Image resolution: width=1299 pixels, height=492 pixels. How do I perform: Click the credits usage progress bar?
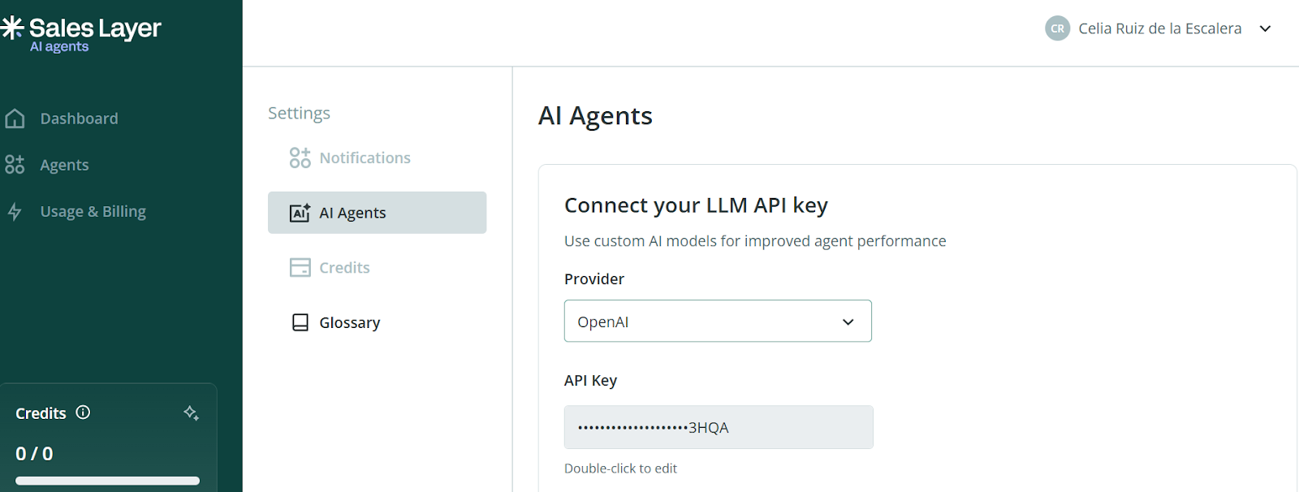tap(107, 481)
